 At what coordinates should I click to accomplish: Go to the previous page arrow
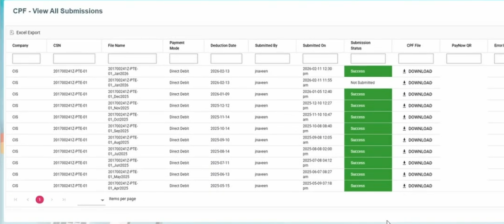click(x=28, y=200)
